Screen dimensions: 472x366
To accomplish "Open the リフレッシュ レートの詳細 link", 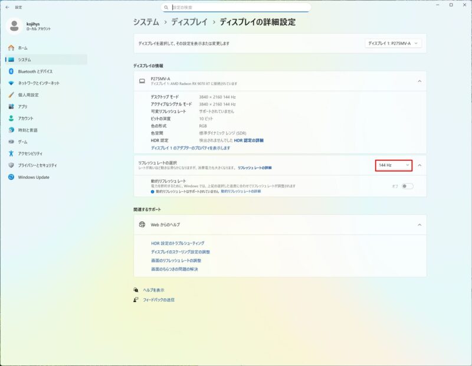I will [255, 168].
